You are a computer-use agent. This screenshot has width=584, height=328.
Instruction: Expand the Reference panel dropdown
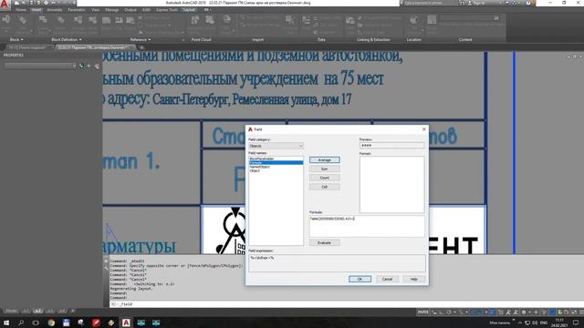(x=141, y=39)
